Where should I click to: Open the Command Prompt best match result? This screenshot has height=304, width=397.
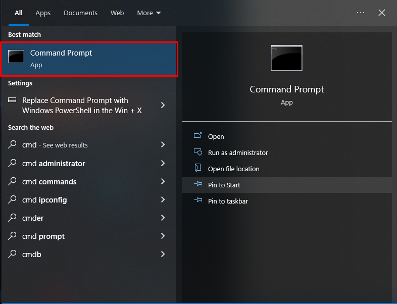[91, 59]
